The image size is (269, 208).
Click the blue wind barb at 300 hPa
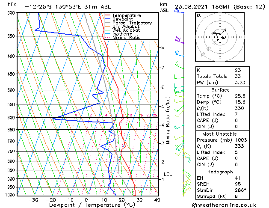(179, 11)
